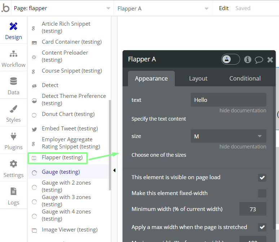Hide documentation under the size field
279x242 pixels.
click(243, 147)
